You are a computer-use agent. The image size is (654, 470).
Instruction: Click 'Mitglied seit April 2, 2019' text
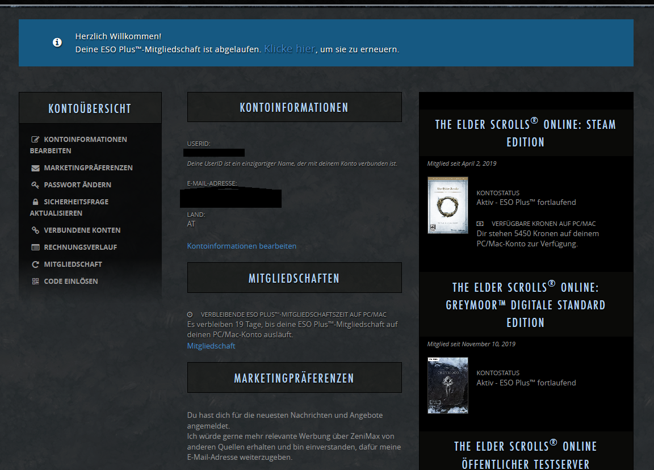pyautogui.click(x=462, y=163)
